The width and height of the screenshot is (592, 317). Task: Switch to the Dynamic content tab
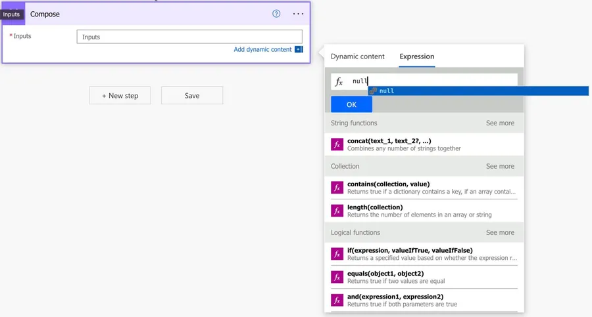[357, 56]
